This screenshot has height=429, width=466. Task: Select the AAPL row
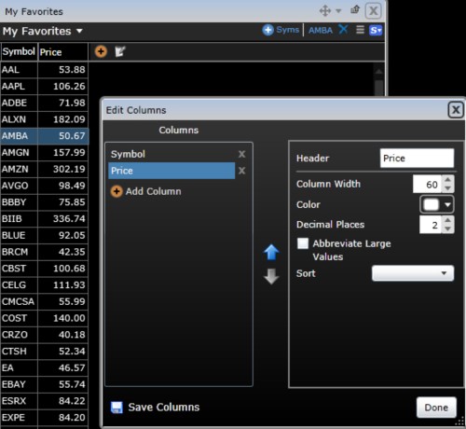coord(44,86)
